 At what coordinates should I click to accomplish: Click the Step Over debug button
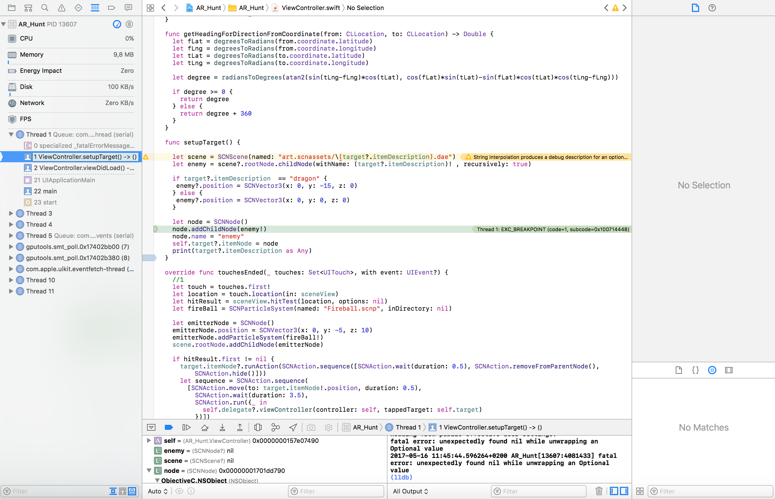coord(205,427)
